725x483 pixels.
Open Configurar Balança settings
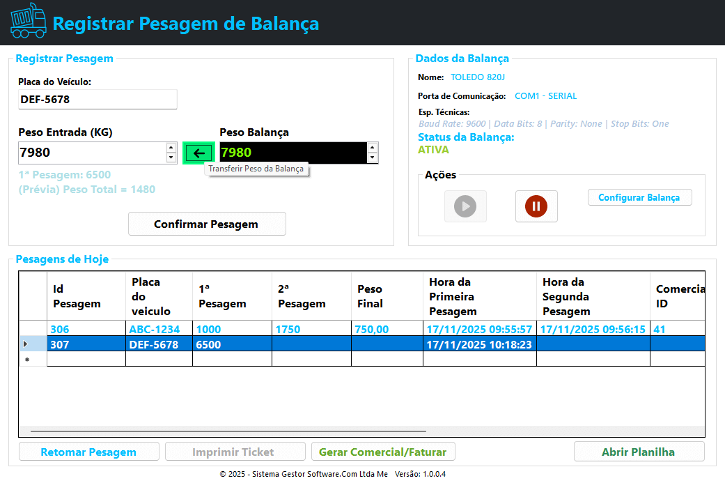click(x=639, y=197)
